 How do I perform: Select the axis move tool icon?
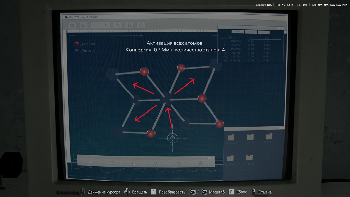pos(90,162)
